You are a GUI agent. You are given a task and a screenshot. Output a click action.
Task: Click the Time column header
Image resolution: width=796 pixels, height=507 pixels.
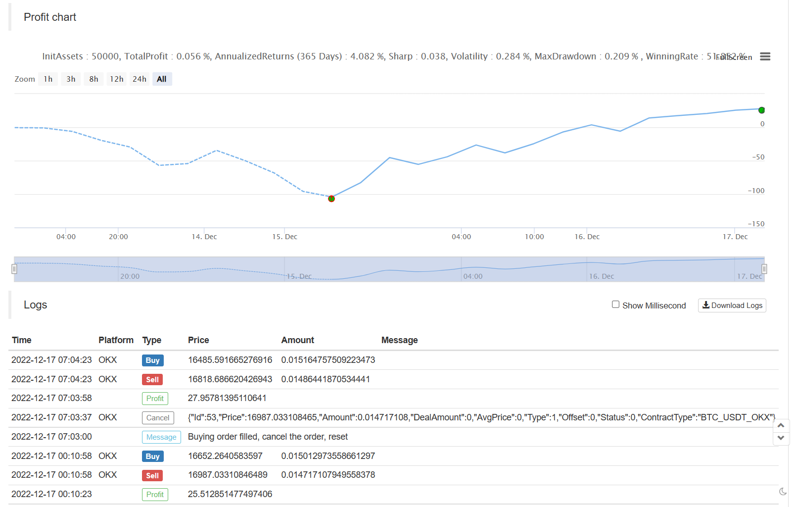click(22, 340)
